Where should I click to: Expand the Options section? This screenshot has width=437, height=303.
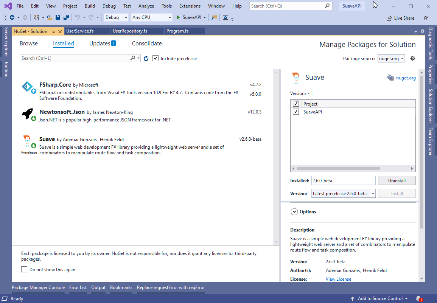pos(294,212)
